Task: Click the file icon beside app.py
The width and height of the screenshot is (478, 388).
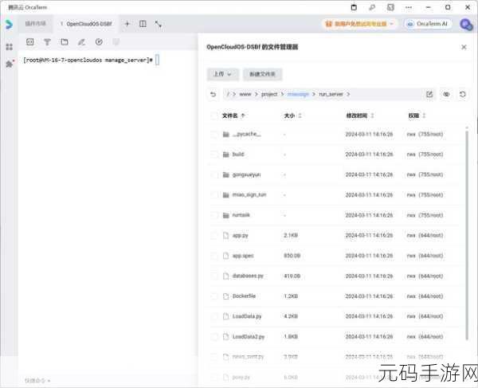Action: coord(226,235)
